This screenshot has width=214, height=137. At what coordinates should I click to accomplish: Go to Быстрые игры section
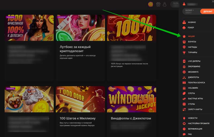(x=196, y=99)
